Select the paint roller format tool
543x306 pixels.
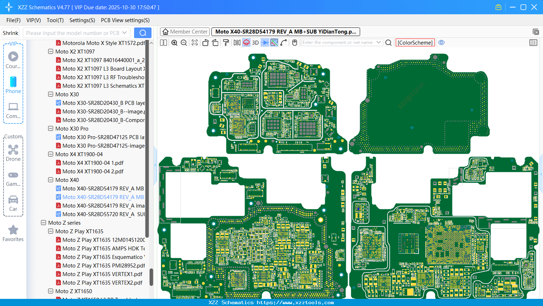click(x=226, y=42)
